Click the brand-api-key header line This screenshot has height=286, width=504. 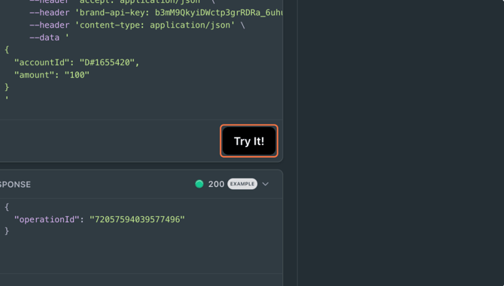156,13
